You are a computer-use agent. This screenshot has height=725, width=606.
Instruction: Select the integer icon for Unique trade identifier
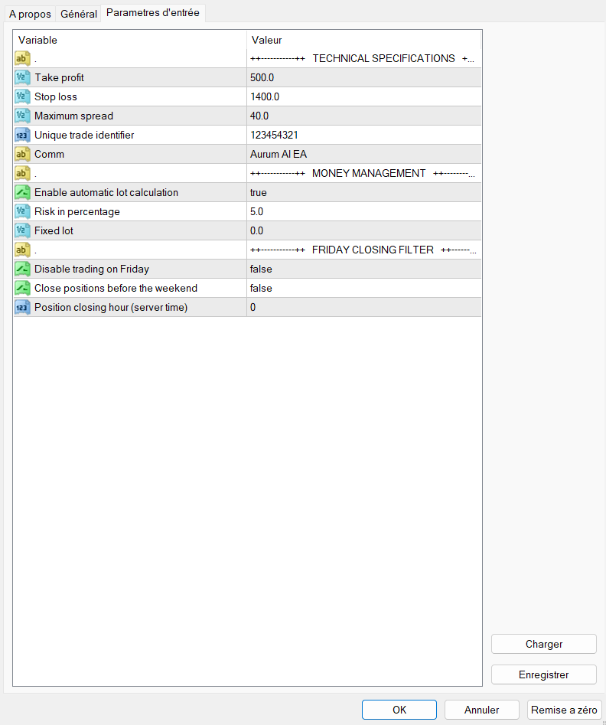(x=22, y=135)
